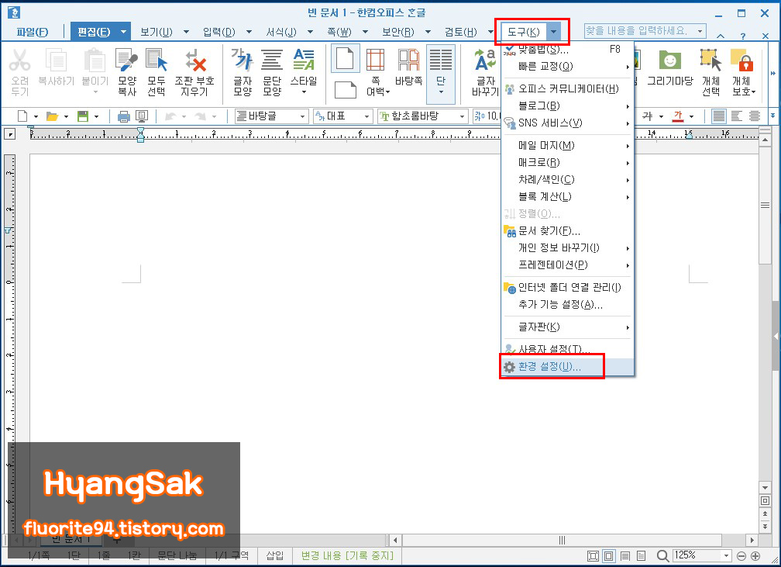Click the printer icon
Viewport: 781px width, 567px height.
(123, 116)
